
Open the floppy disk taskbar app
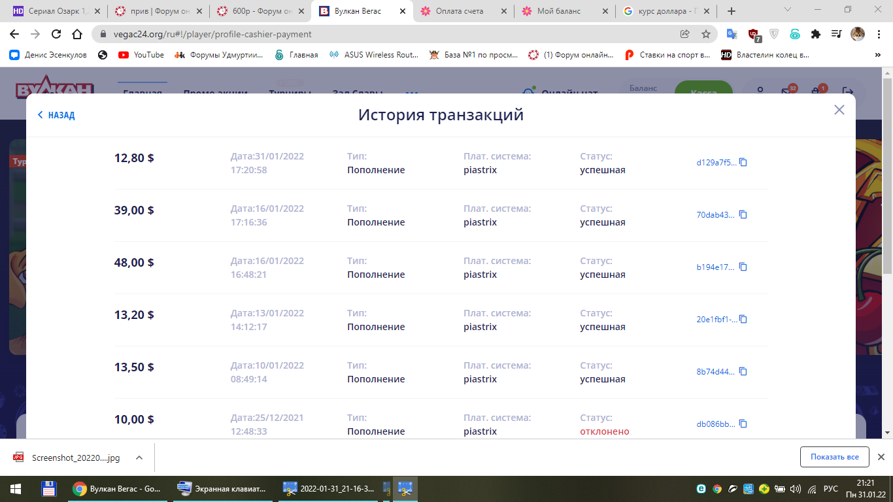(x=48, y=489)
